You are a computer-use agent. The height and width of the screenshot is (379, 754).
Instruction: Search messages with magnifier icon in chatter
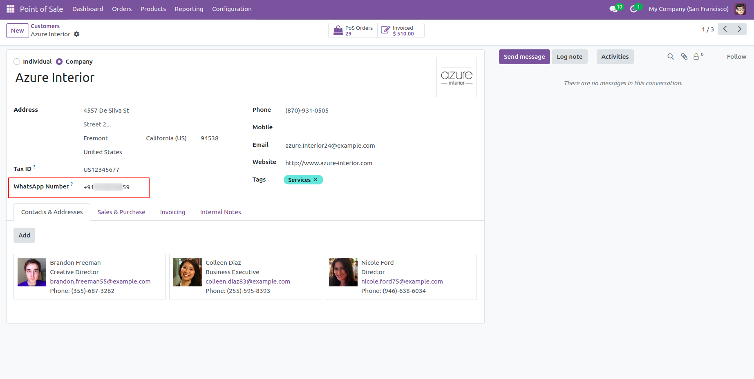[x=671, y=57]
